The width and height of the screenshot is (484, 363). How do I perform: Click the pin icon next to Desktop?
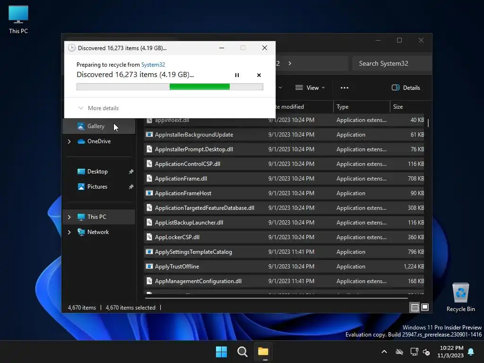pyautogui.click(x=131, y=172)
